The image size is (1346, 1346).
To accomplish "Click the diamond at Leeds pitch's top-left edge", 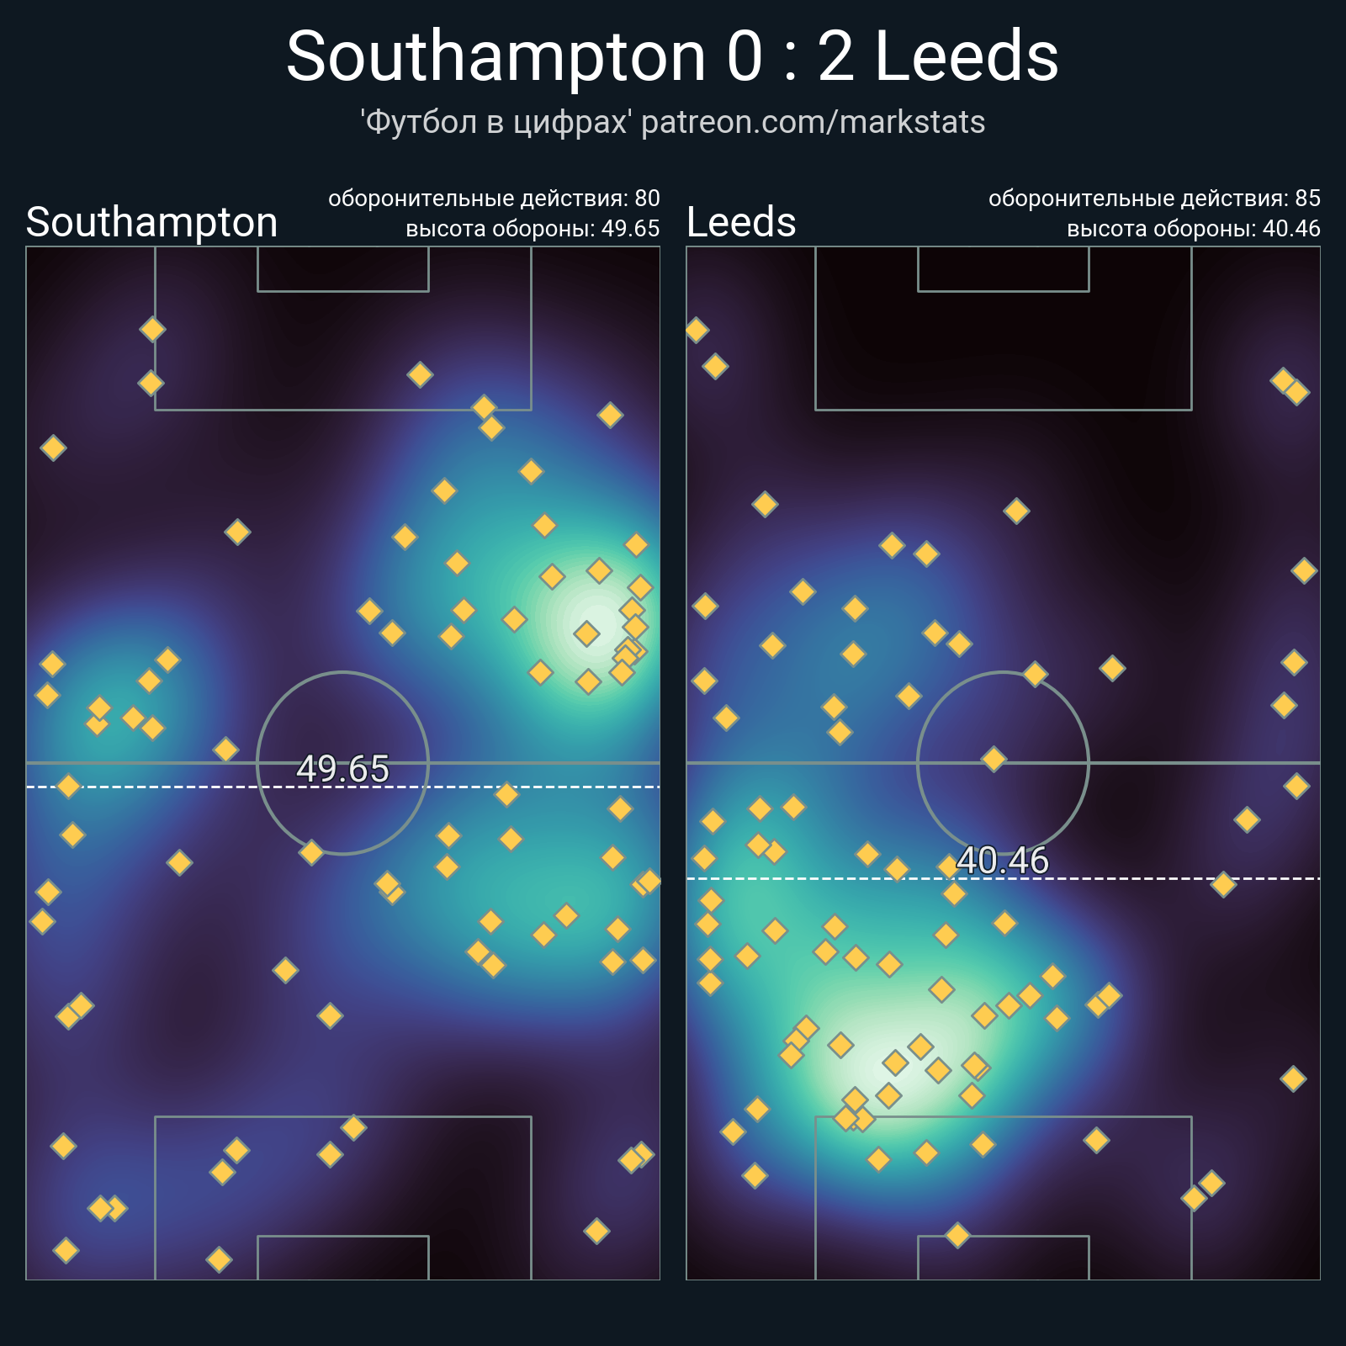I will click(697, 330).
